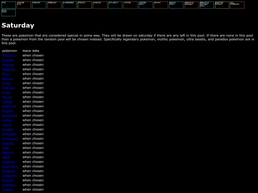Open the VOTING ONLY pool box
The width and height of the screenshot is (258, 193).
click(x=146, y=5)
